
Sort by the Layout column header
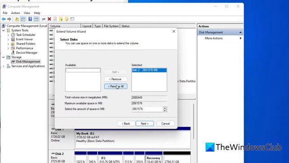[87, 26]
